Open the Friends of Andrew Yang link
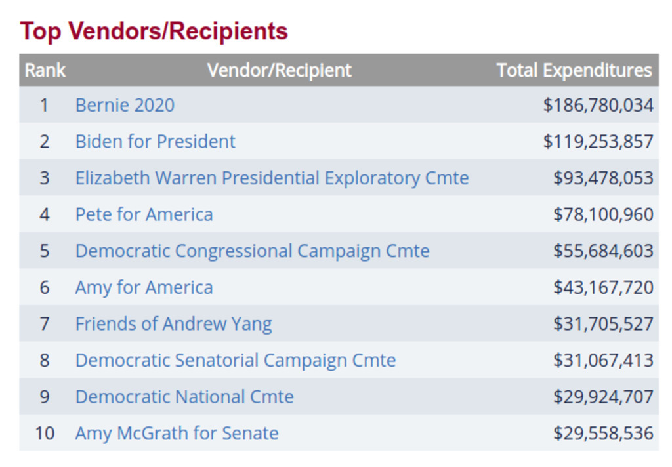Screen dimensions: 672x467 click(x=173, y=324)
